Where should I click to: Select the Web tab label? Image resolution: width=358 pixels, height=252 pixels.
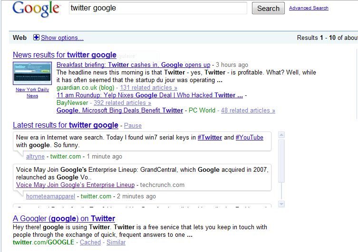coord(20,38)
